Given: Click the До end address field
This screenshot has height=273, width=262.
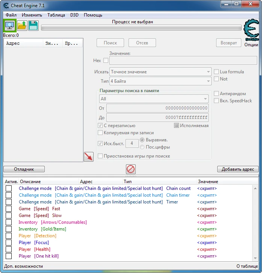Looking at the screenshot, I should pyautogui.click(x=158, y=117).
